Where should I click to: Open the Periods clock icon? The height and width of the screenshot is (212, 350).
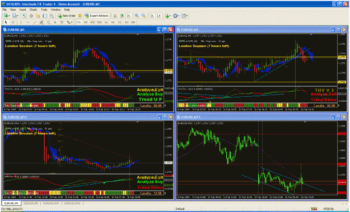[x=175, y=16]
